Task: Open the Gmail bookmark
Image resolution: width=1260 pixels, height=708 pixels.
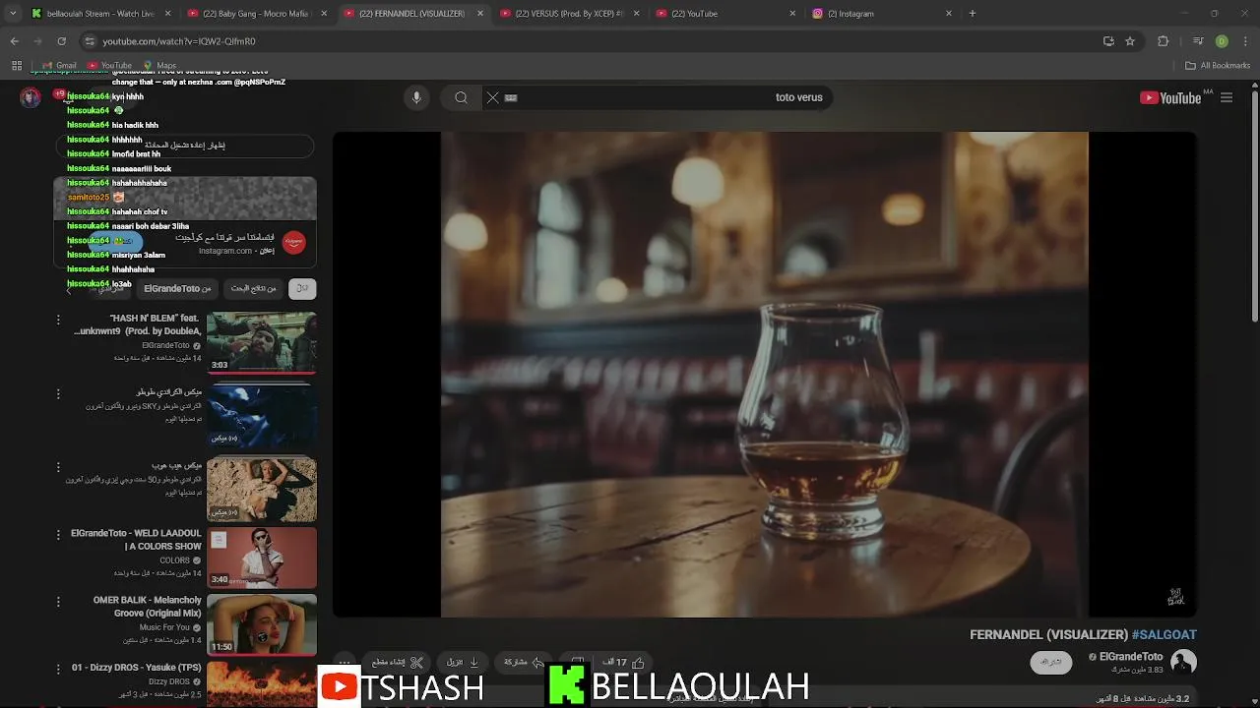Action: 59,66
